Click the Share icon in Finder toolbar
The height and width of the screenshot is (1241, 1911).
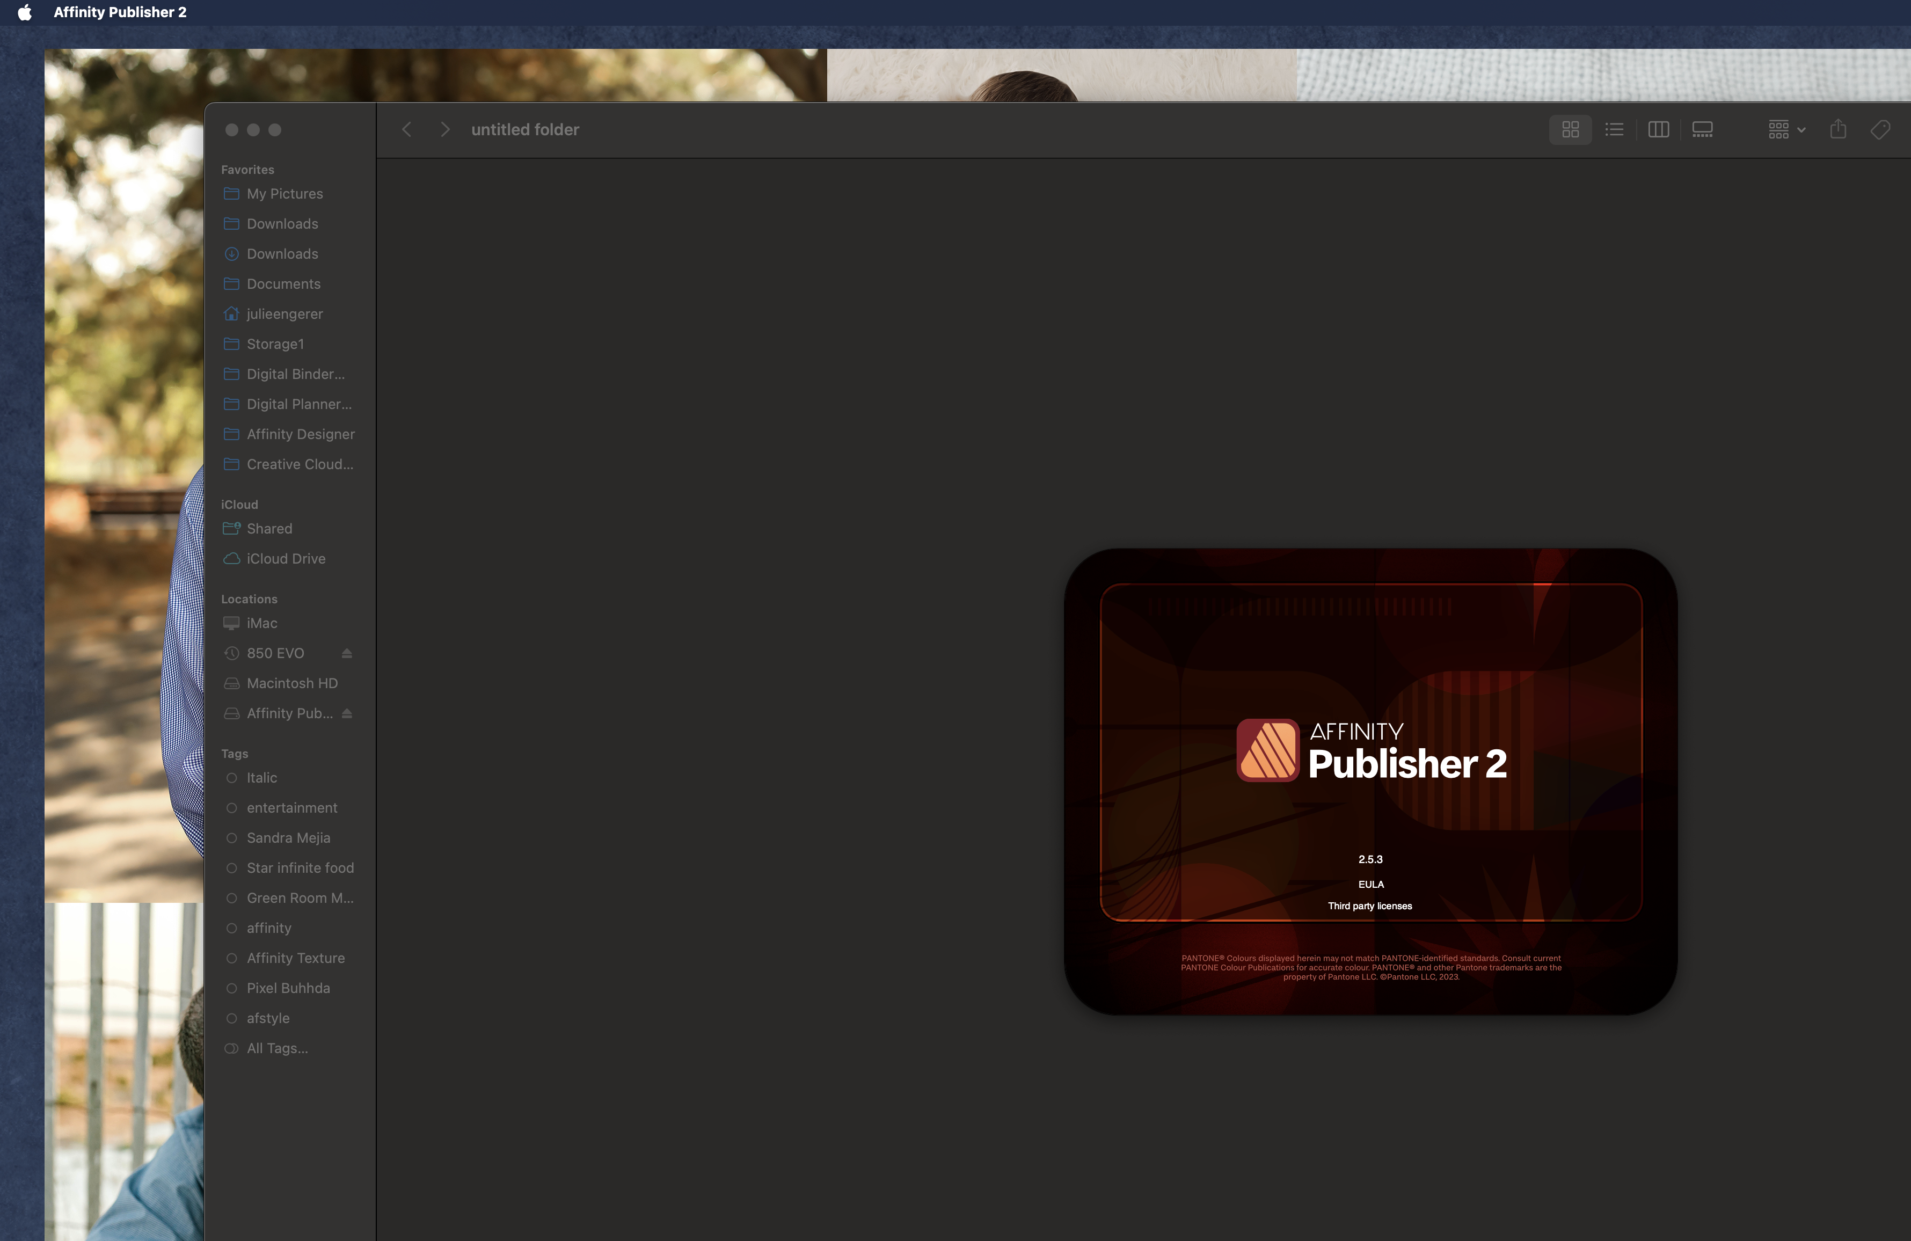1838,129
